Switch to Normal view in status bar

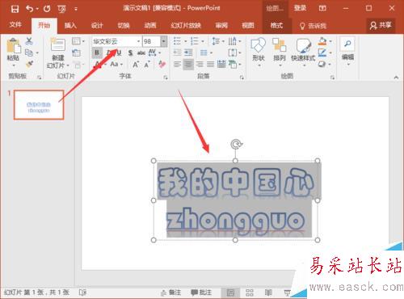coord(230,293)
